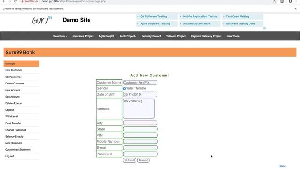Click Log out in the sidebar

tap(9, 156)
